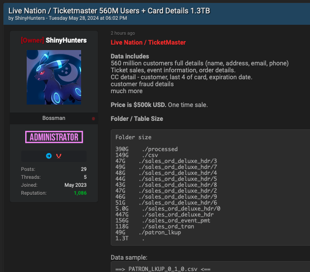Click the Threads count 5

coord(85,177)
